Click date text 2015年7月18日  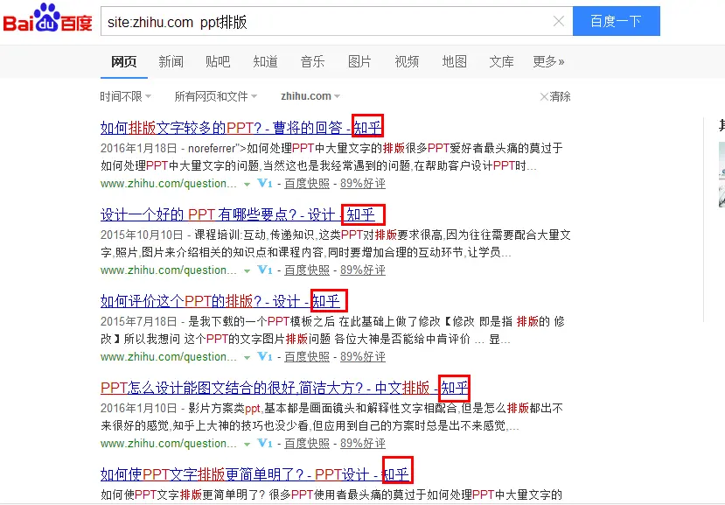tap(139, 321)
